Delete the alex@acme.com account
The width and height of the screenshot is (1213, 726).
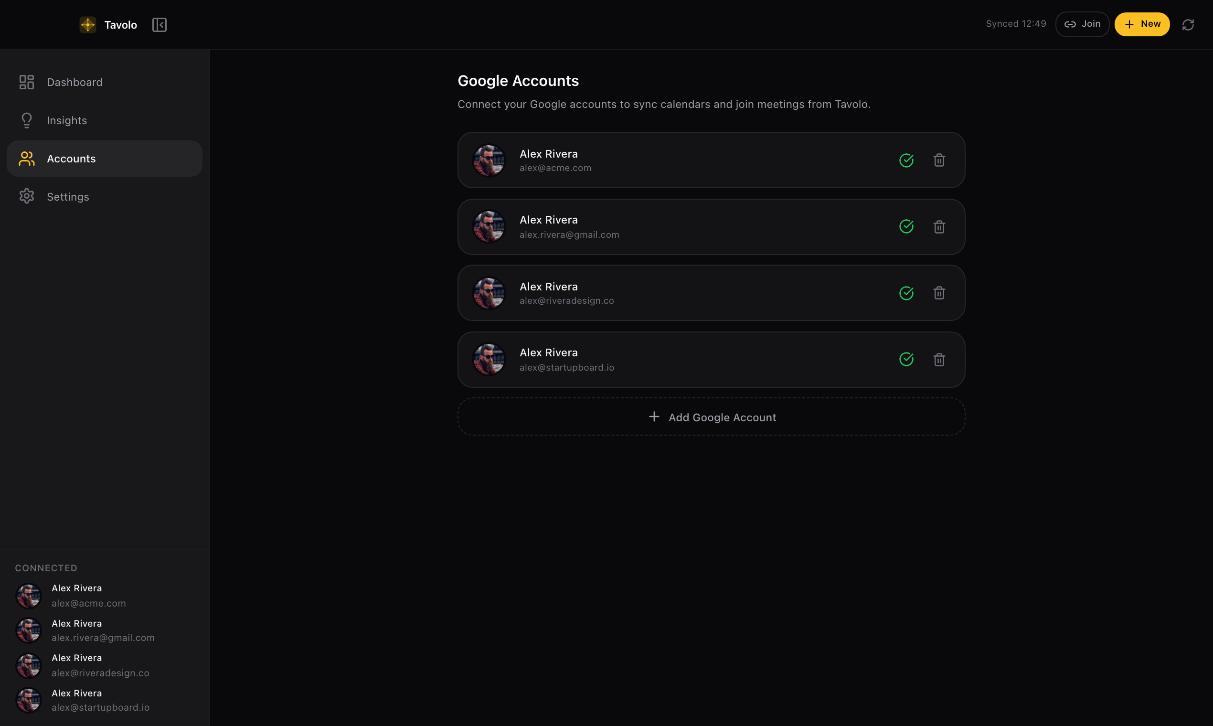coord(938,160)
